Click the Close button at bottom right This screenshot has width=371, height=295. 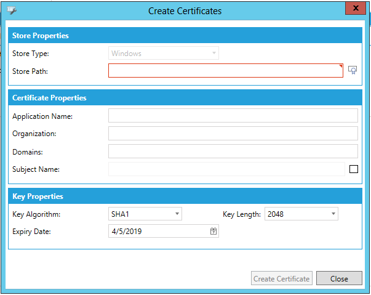339,278
